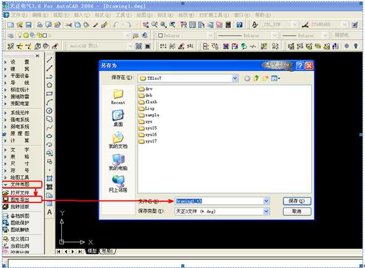Open the text style name dropdown
Viewport: 365px width, 268px height.
click(x=294, y=25)
